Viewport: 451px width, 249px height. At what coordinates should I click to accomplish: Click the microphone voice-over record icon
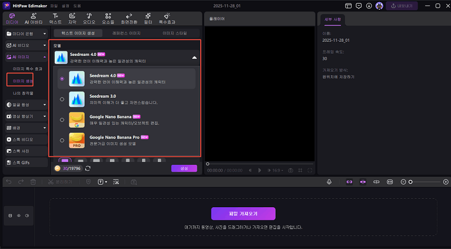[x=329, y=182]
